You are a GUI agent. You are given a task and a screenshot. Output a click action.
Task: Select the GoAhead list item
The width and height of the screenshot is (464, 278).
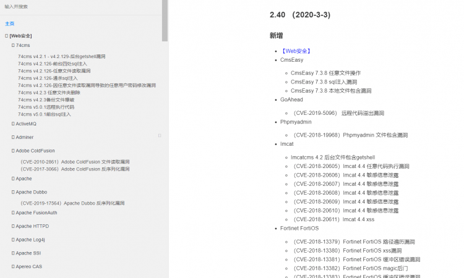(x=291, y=99)
